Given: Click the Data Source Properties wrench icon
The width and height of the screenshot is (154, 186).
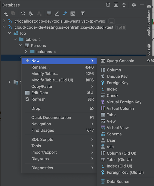Looking at the screenshot, I should point(31,14).
